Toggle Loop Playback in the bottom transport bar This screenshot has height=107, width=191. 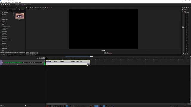click(49, 106)
